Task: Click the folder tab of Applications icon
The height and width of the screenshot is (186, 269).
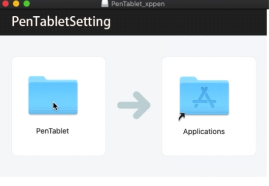Action: click(x=188, y=79)
